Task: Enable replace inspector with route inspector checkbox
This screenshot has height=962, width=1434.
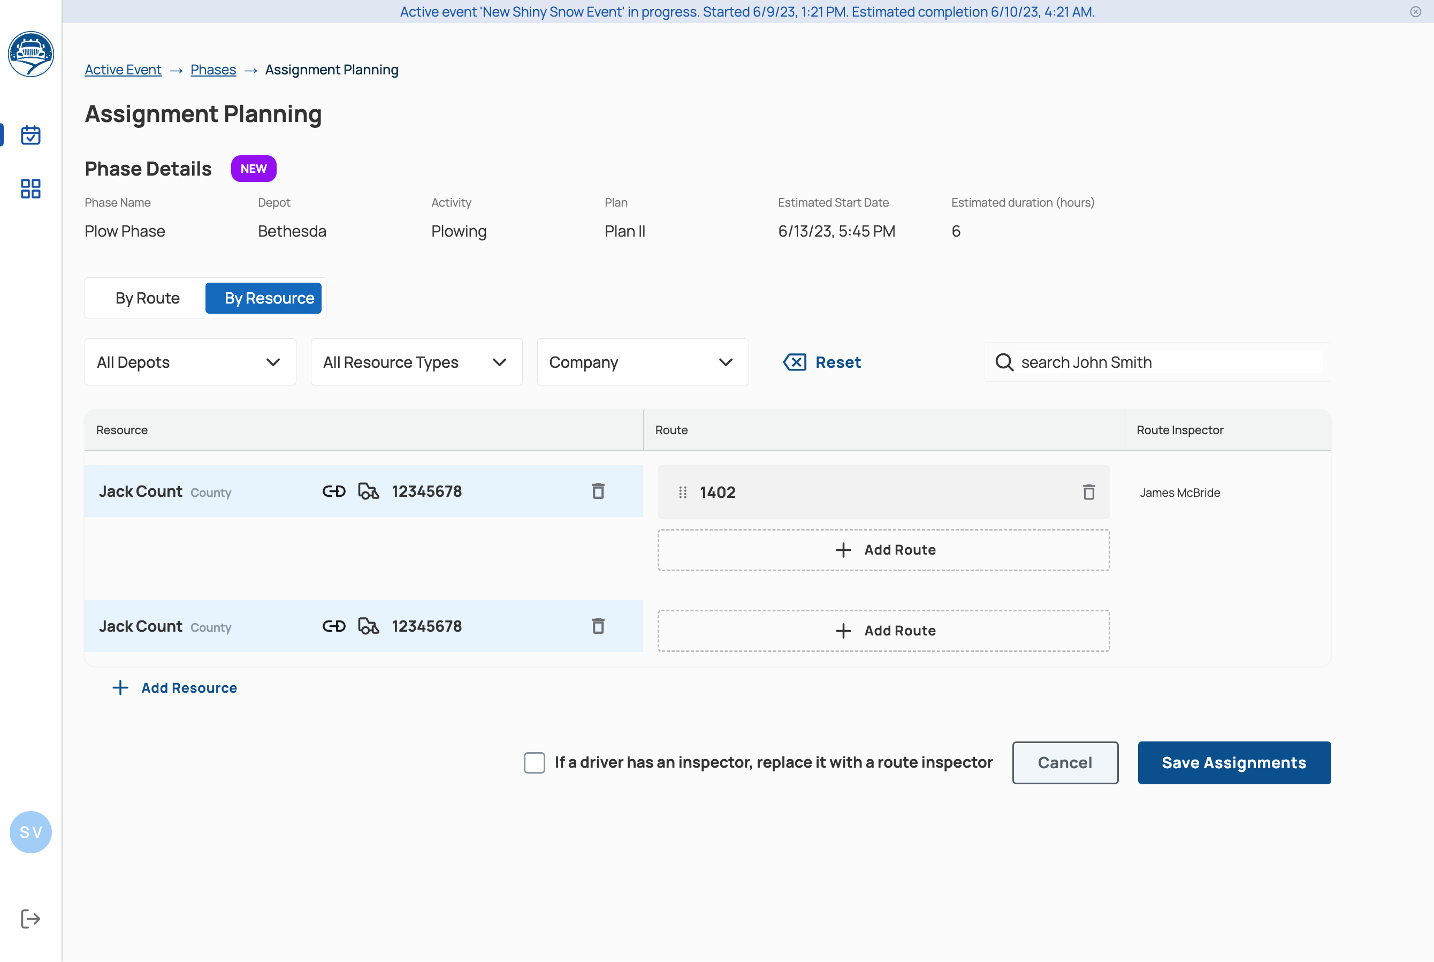Action: [534, 763]
